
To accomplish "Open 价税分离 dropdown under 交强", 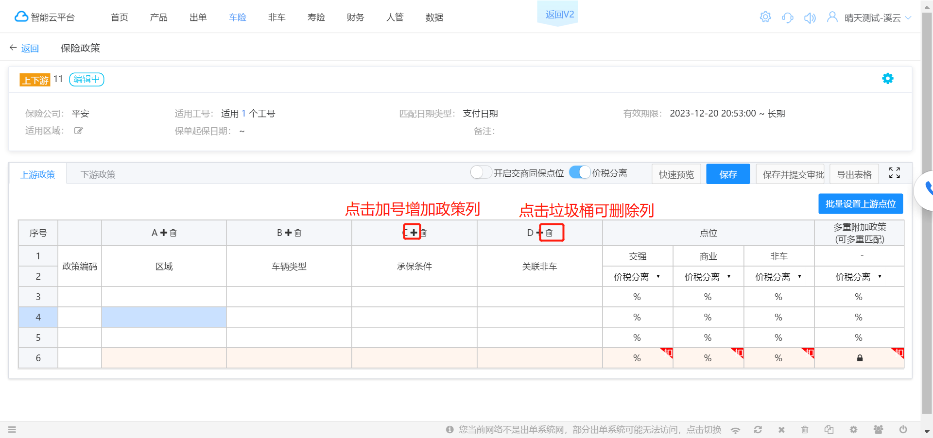I will tap(637, 277).
